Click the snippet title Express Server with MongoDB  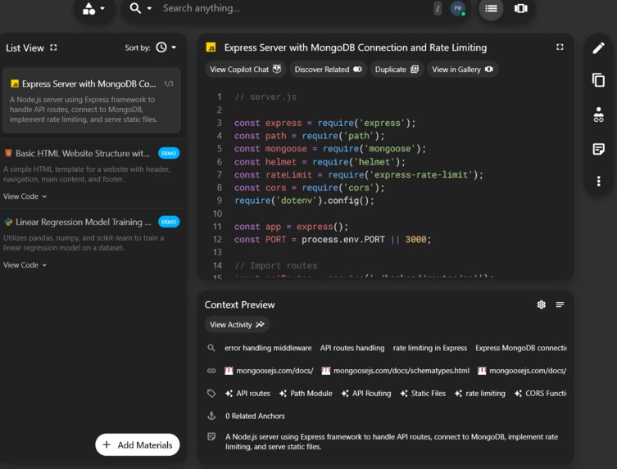coord(356,47)
